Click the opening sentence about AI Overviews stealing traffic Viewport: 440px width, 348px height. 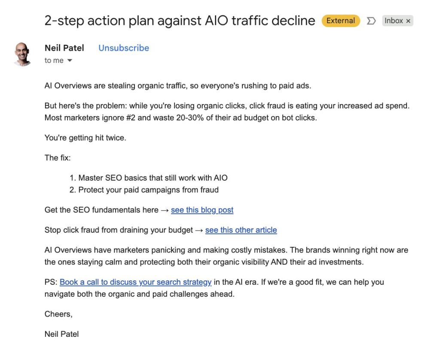[177, 86]
